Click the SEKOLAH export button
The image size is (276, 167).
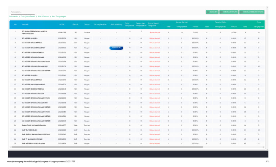coord(212,12)
